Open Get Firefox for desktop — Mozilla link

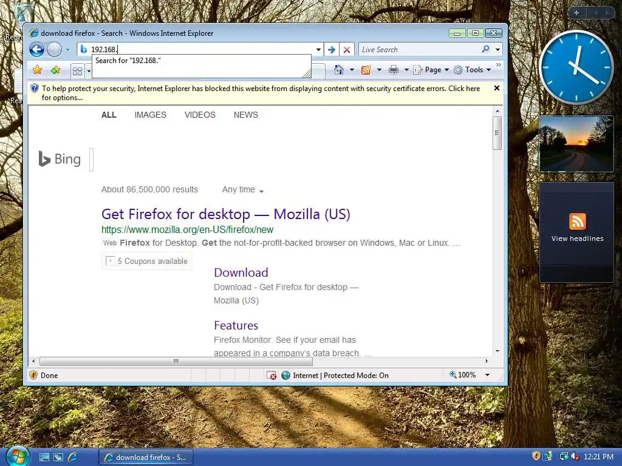tap(226, 214)
